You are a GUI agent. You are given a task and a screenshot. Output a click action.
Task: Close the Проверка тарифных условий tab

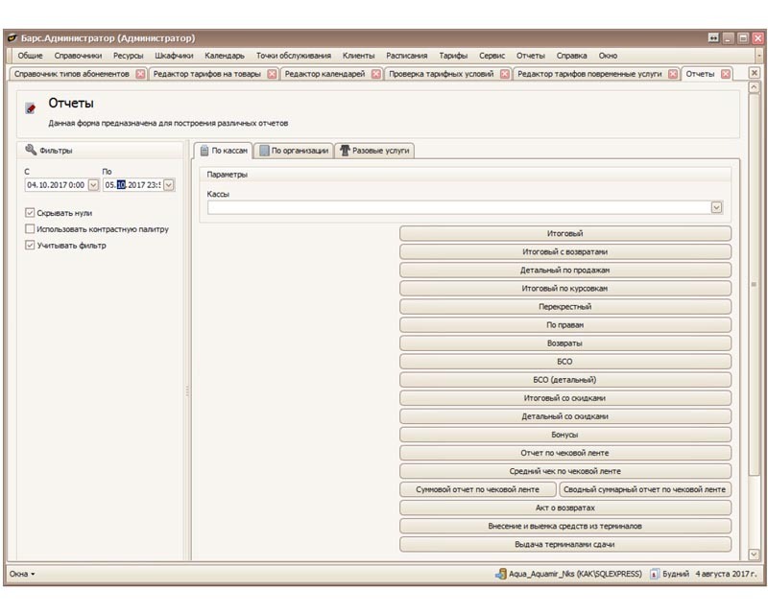point(505,74)
